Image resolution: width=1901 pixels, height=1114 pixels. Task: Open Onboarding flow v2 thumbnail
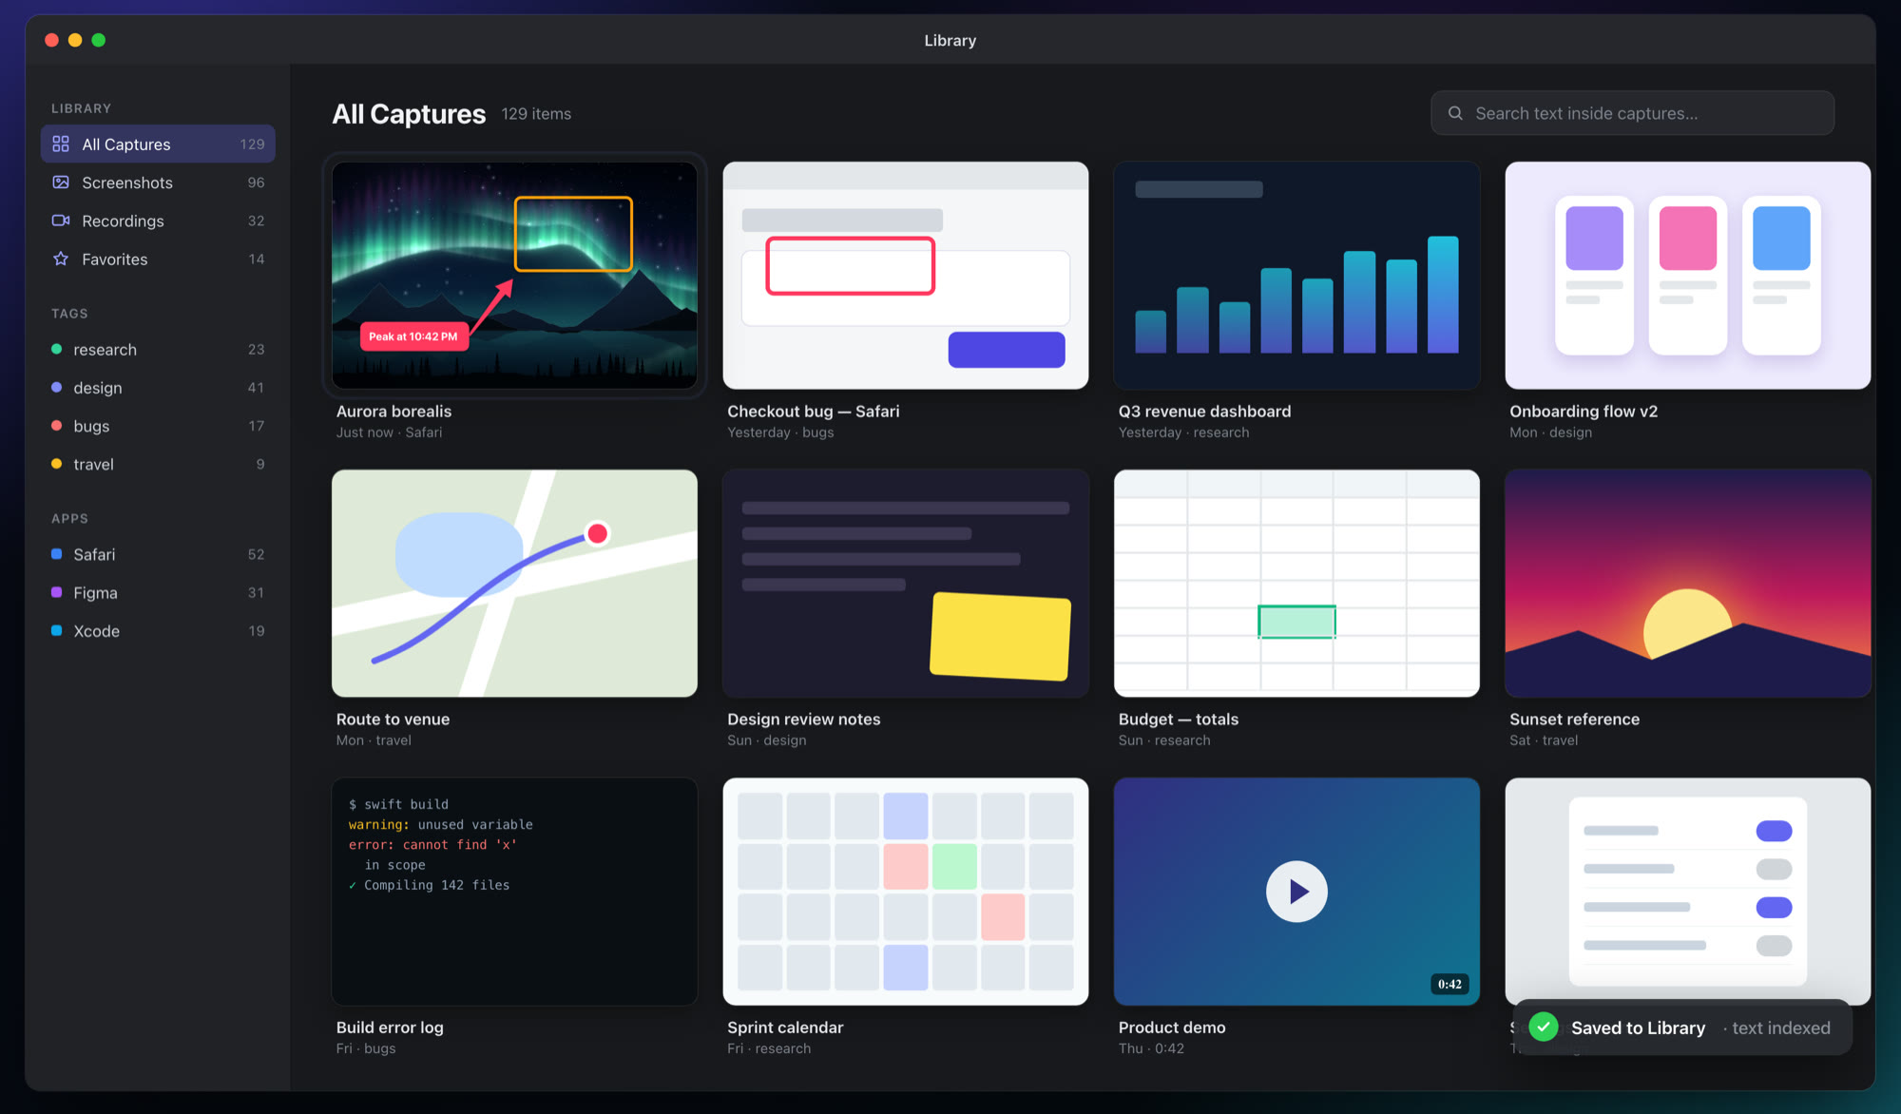click(1688, 275)
